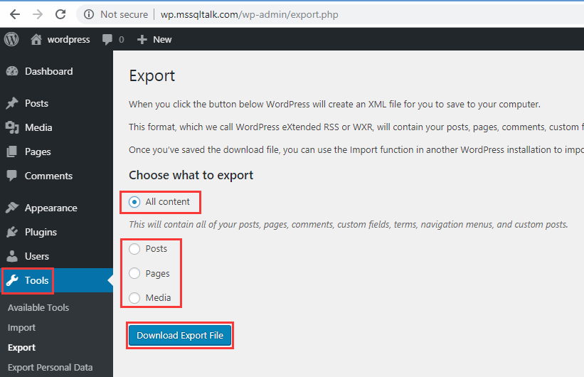The height and width of the screenshot is (377, 584).
Task: Click the Media icon in sidebar
Action: coord(12,127)
